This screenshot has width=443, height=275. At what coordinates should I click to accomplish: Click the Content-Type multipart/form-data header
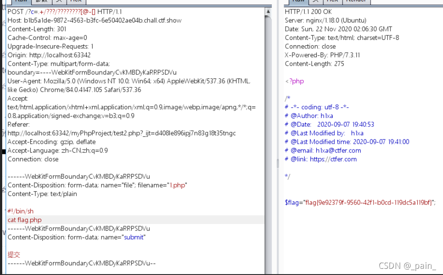58,64
